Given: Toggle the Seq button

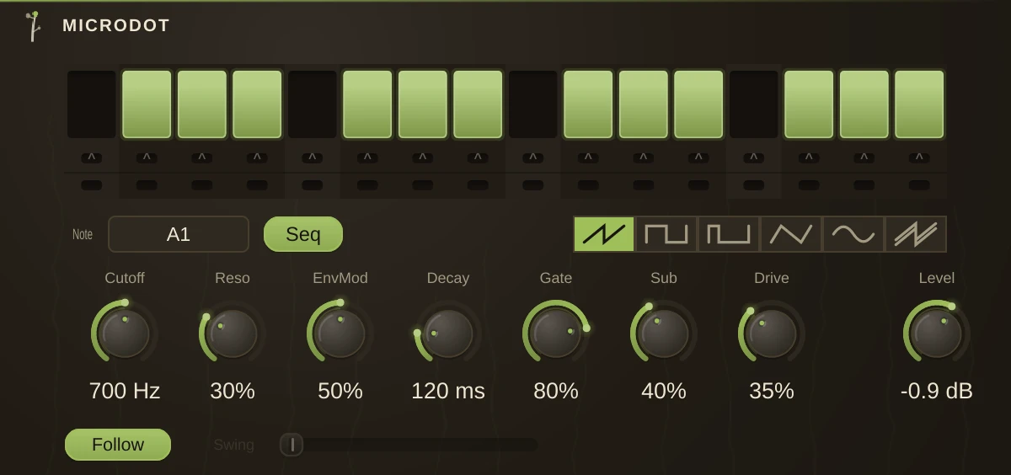Looking at the screenshot, I should tap(303, 234).
